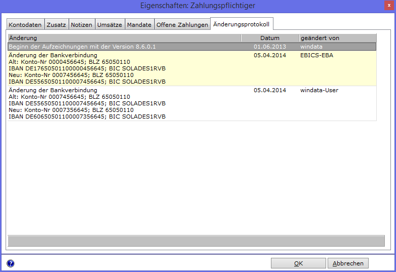The height and width of the screenshot is (272, 396).
Task: Select the windata-User cell
Action: (319, 90)
